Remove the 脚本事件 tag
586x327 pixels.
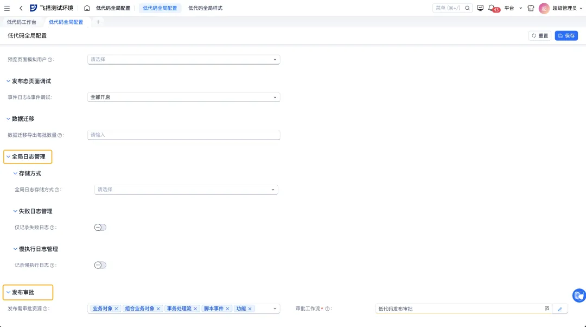coord(227,309)
